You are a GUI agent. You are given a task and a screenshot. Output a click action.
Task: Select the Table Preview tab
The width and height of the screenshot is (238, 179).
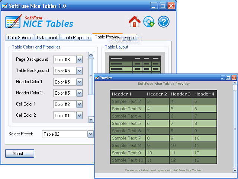[107, 37]
